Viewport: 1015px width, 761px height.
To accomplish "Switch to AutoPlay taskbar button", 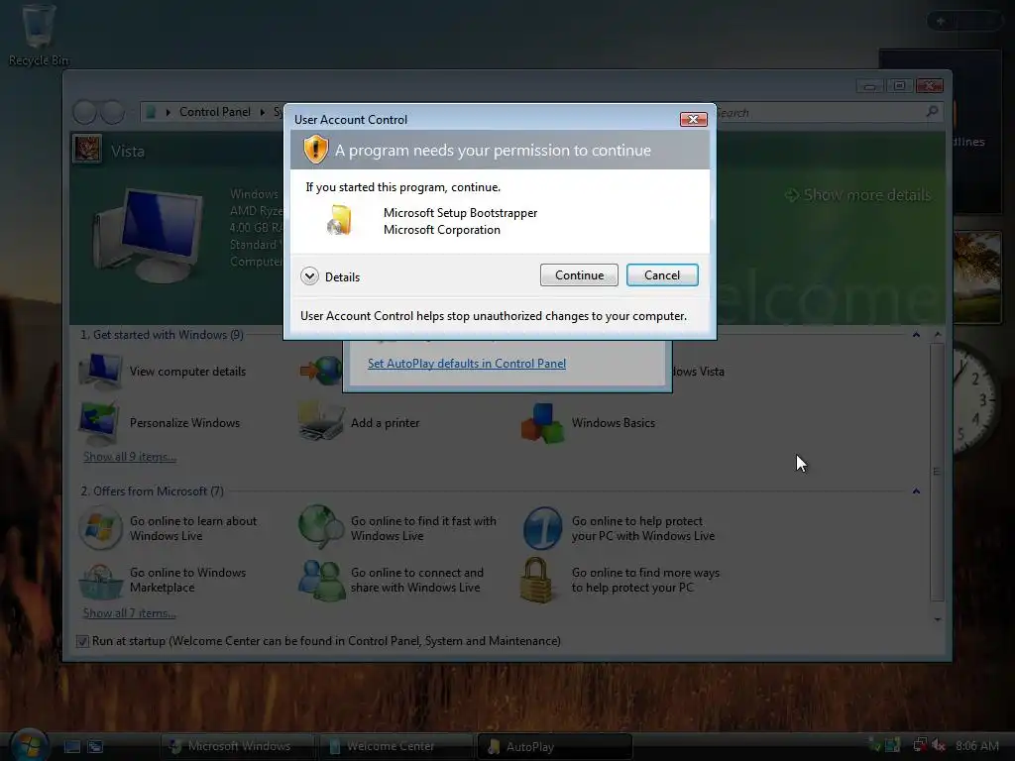I will coord(555,747).
